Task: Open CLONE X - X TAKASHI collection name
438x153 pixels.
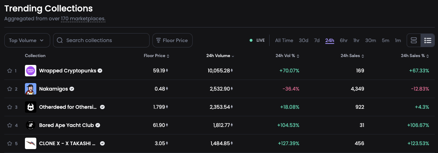Action: coord(68,143)
